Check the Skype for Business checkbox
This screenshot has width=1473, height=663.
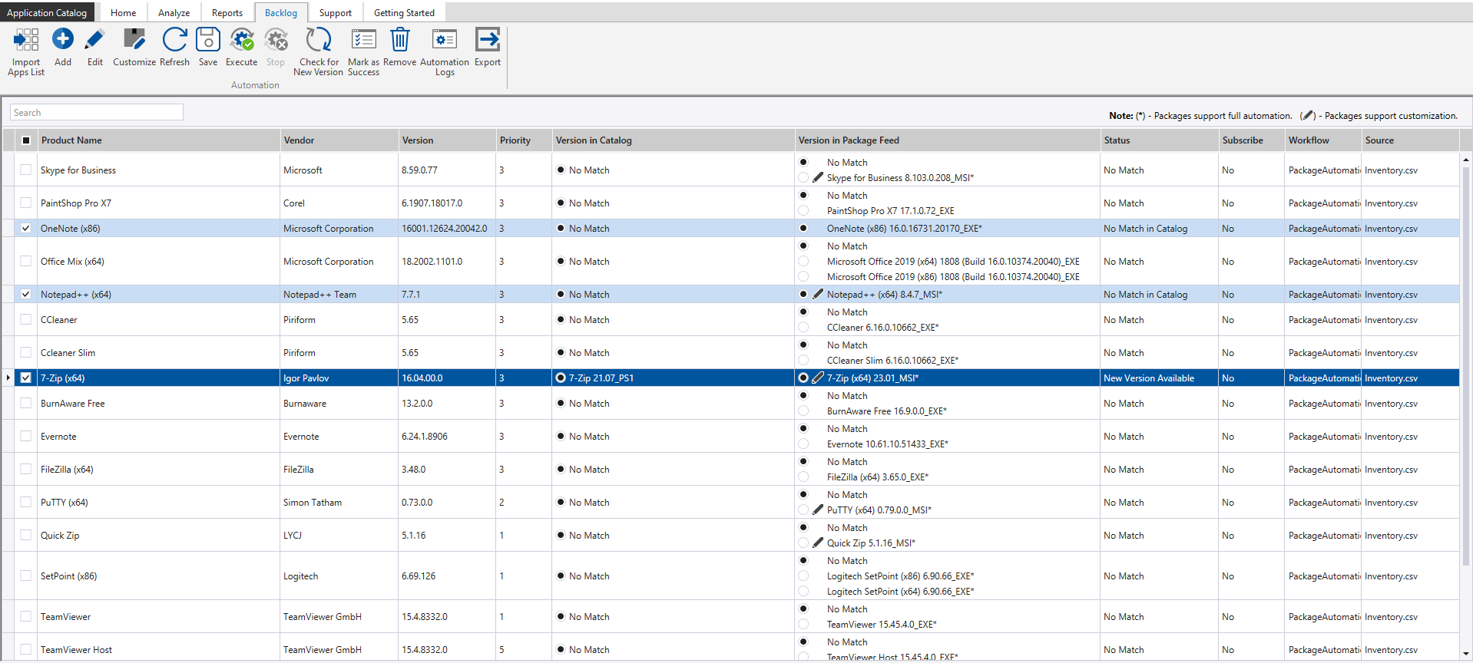tap(26, 170)
